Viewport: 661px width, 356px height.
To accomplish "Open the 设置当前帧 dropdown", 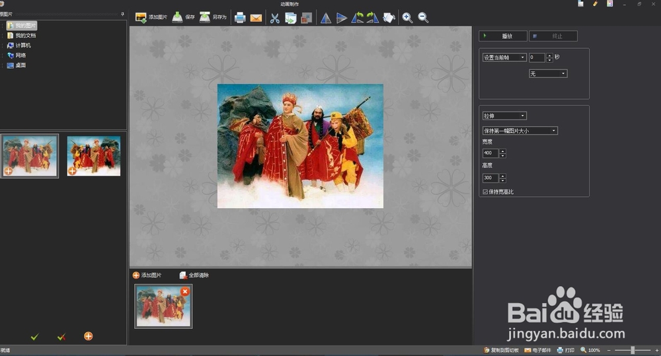I will click(x=504, y=57).
